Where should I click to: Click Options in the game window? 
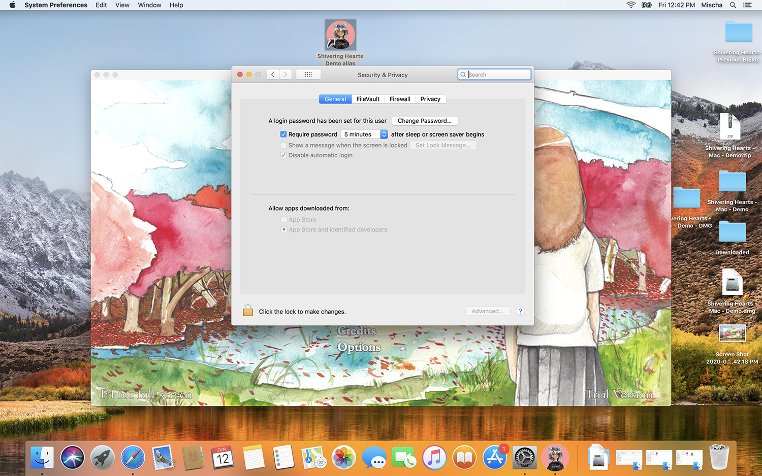point(359,347)
